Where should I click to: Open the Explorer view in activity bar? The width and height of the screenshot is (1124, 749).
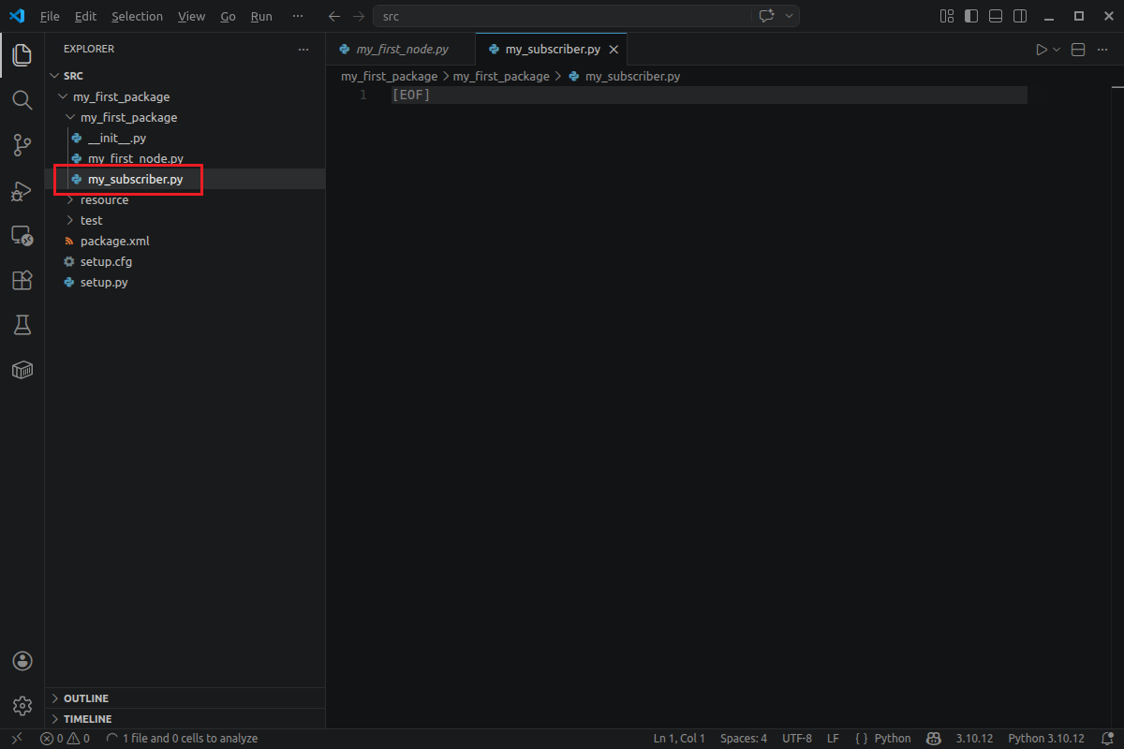click(22, 54)
